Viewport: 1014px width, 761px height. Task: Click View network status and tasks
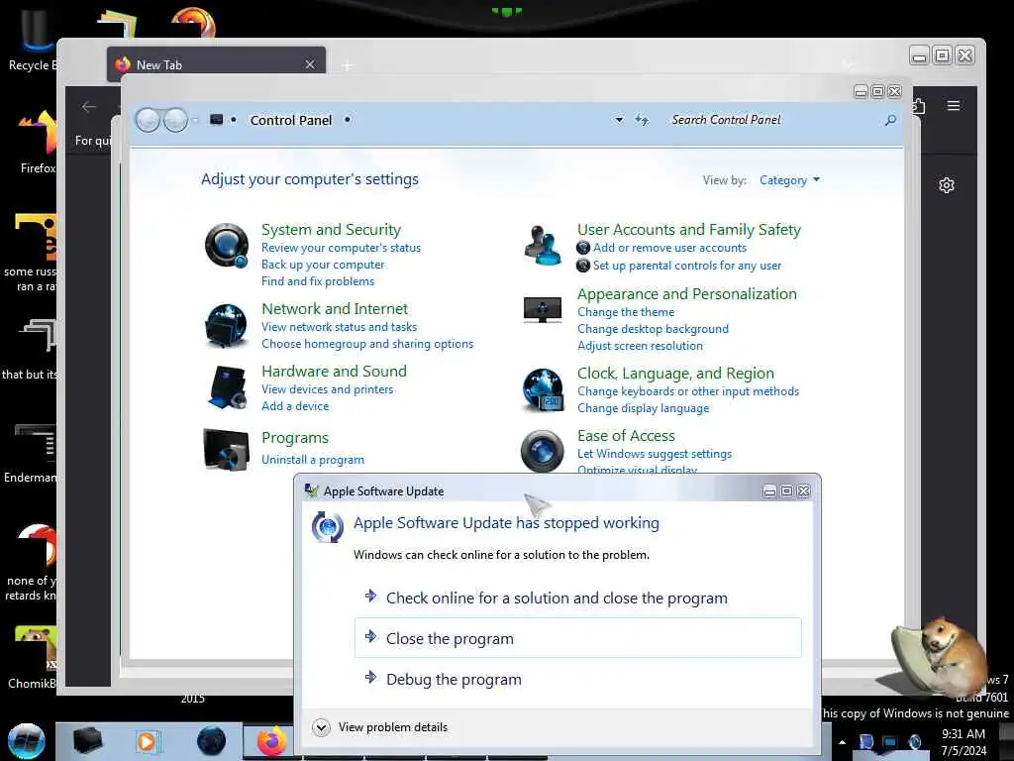[x=339, y=327]
